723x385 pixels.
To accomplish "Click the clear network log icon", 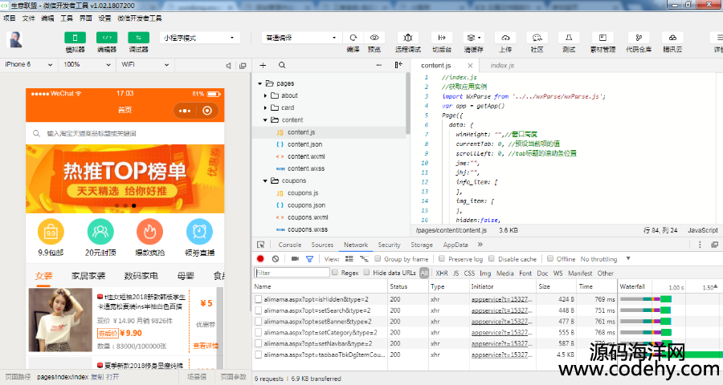I will pos(276,259).
